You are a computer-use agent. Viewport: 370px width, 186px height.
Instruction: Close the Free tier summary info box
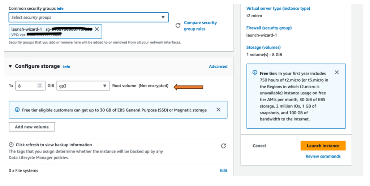tap(337, 72)
